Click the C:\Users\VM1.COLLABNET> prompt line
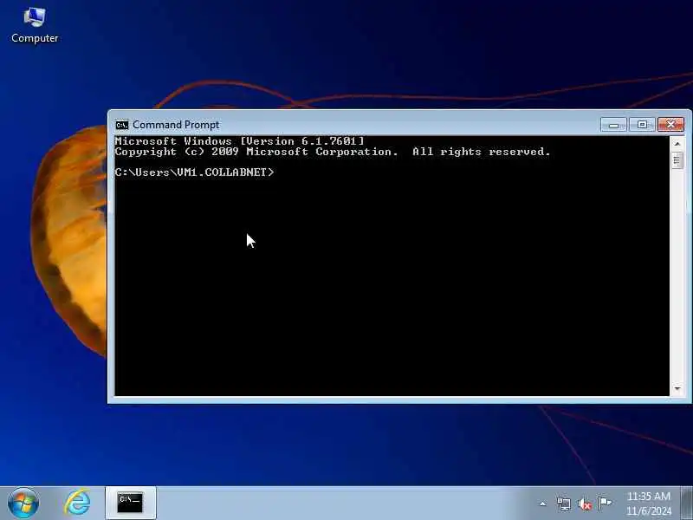This screenshot has height=520, width=693. (x=194, y=172)
